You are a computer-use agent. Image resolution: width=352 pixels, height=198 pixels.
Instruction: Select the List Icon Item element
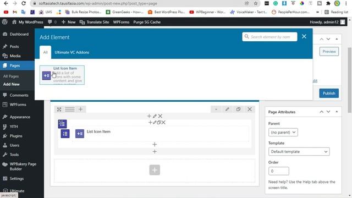[62, 75]
